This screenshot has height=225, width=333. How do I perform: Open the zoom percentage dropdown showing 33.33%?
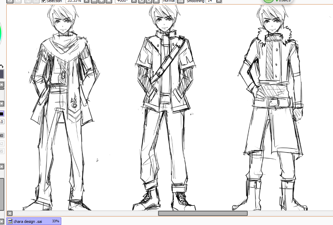pyautogui.click(x=87, y=1)
